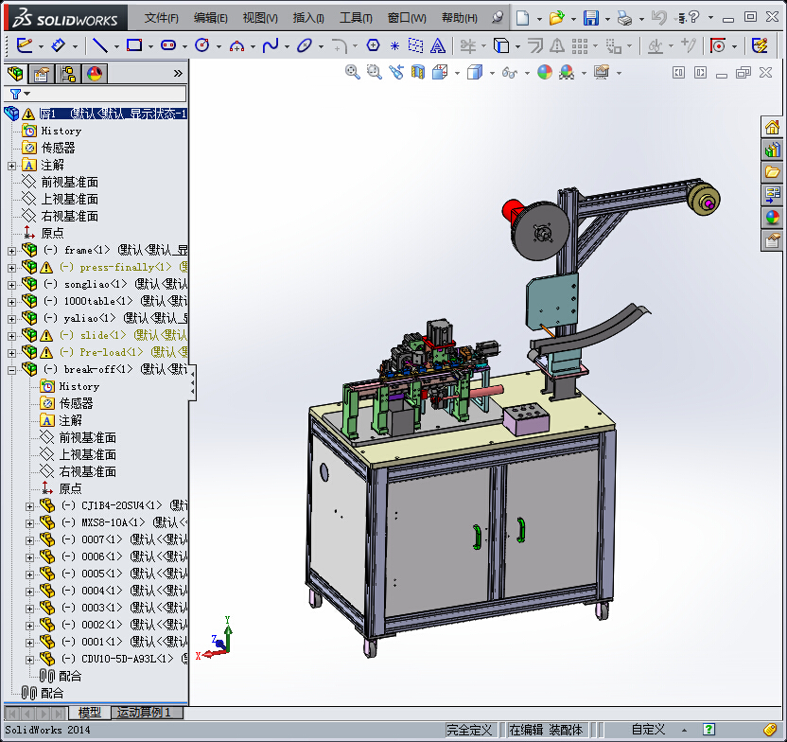
Task: Open the View Settings icon
Action: click(x=602, y=72)
